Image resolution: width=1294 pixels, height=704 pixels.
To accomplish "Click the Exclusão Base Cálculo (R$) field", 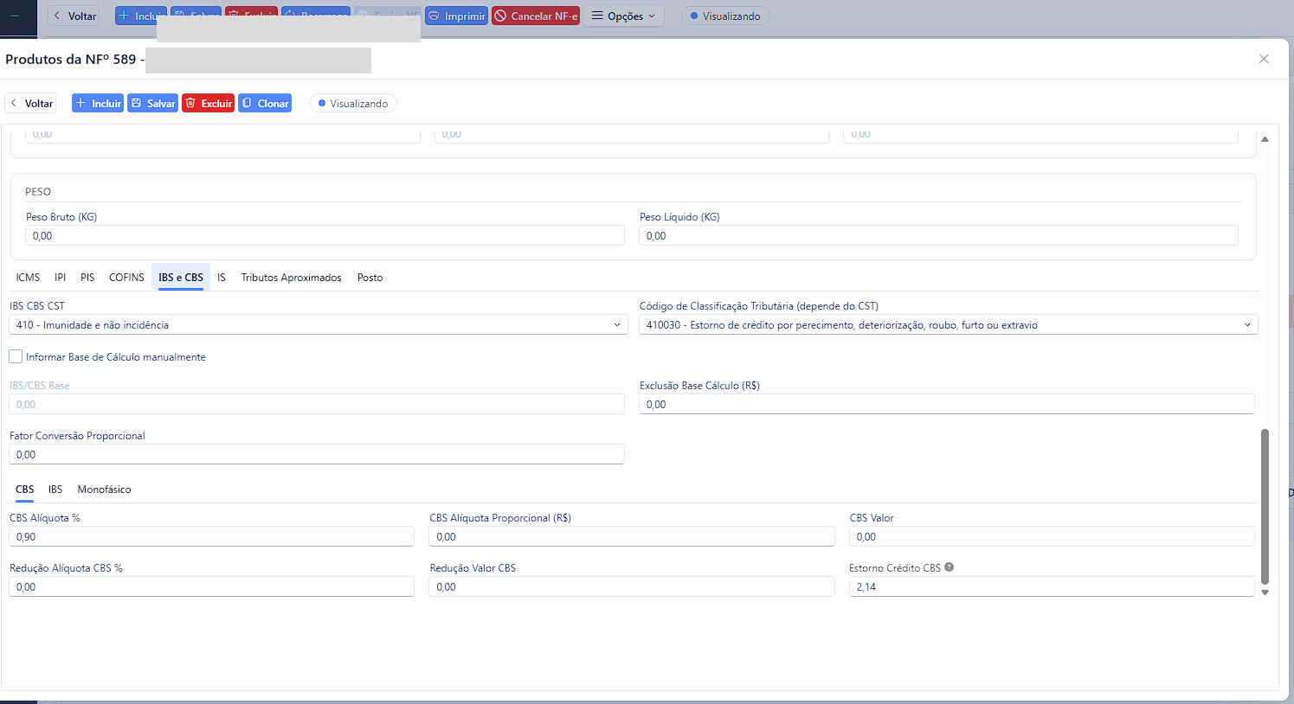I will [947, 404].
